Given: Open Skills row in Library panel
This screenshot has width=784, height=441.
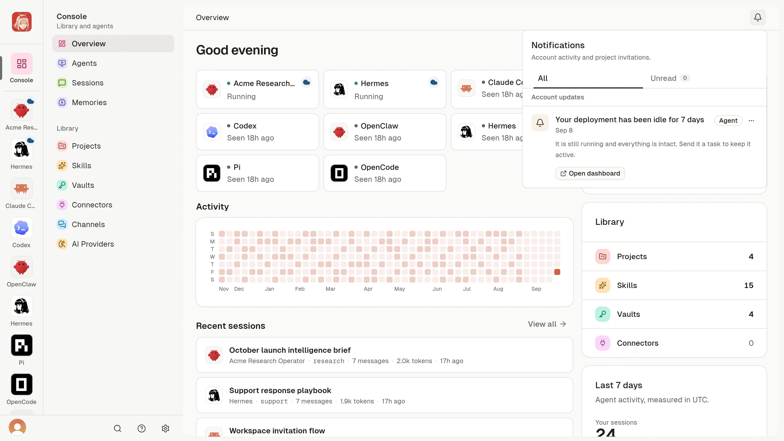Looking at the screenshot, I should 674,285.
